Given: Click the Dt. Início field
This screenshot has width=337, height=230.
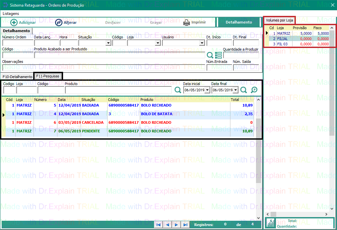Looking at the screenshot, I should pos(219,43).
